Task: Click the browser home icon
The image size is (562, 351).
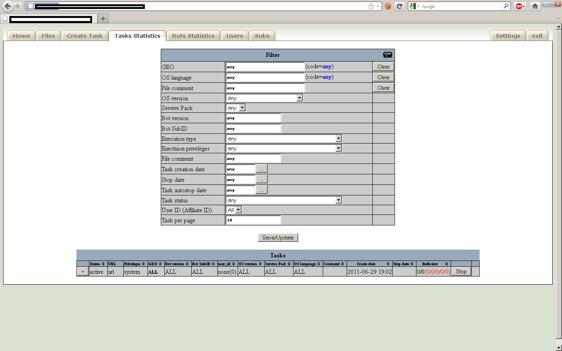Action: click(535, 6)
